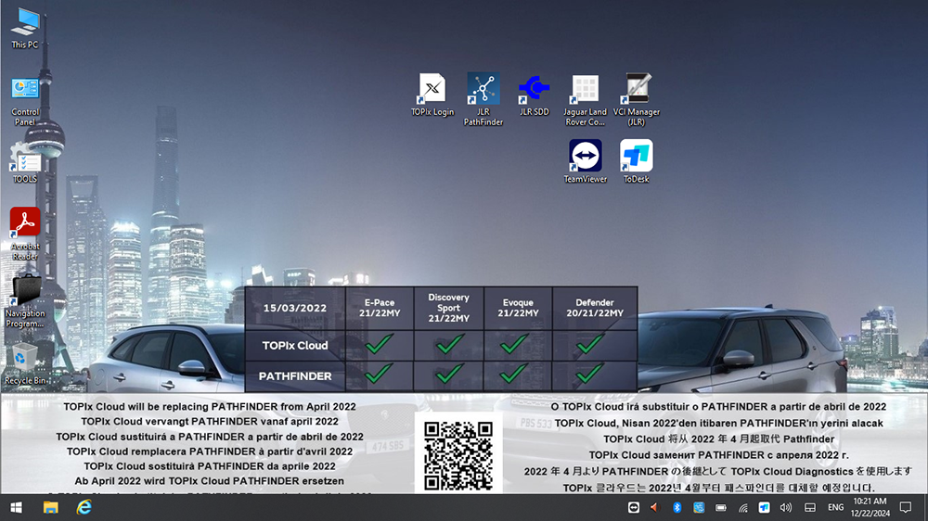Open the Wi-Fi network tray icon
The height and width of the screenshot is (521, 928).
tap(742, 507)
